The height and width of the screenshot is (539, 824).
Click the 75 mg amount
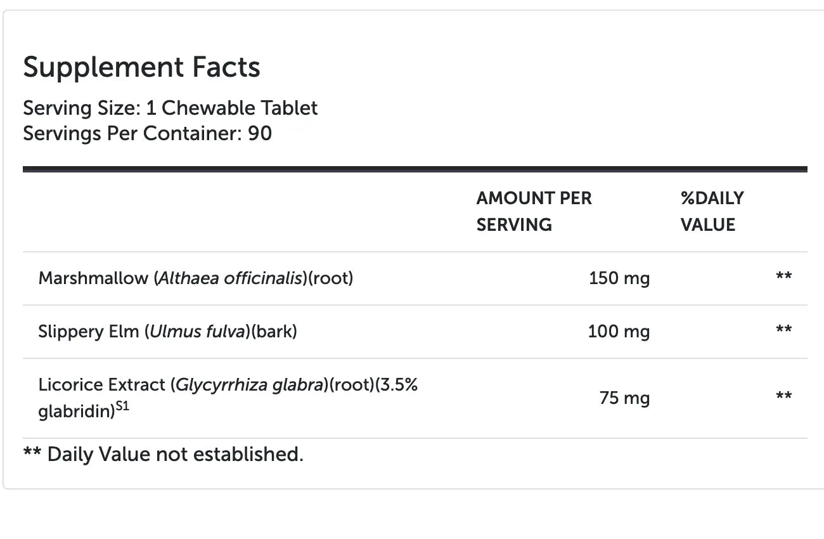click(624, 398)
